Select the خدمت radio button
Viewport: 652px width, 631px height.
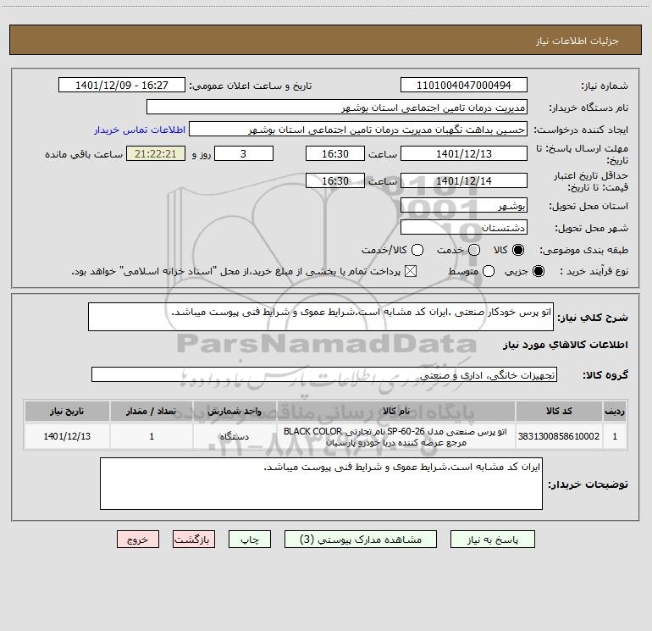pyautogui.click(x=474, y=250)
